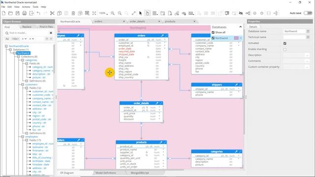Open the Replace tab in Object Browser

pos(27,27)
